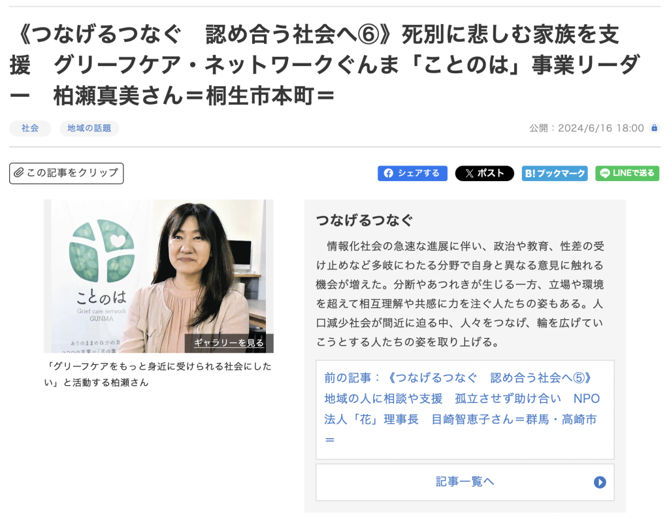Click the paperclip icon on clip button
Viewport: 669px width, 518px height.
[x=18, y=173]
